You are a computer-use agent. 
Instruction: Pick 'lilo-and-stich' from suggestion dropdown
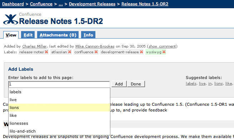point(59,131)
